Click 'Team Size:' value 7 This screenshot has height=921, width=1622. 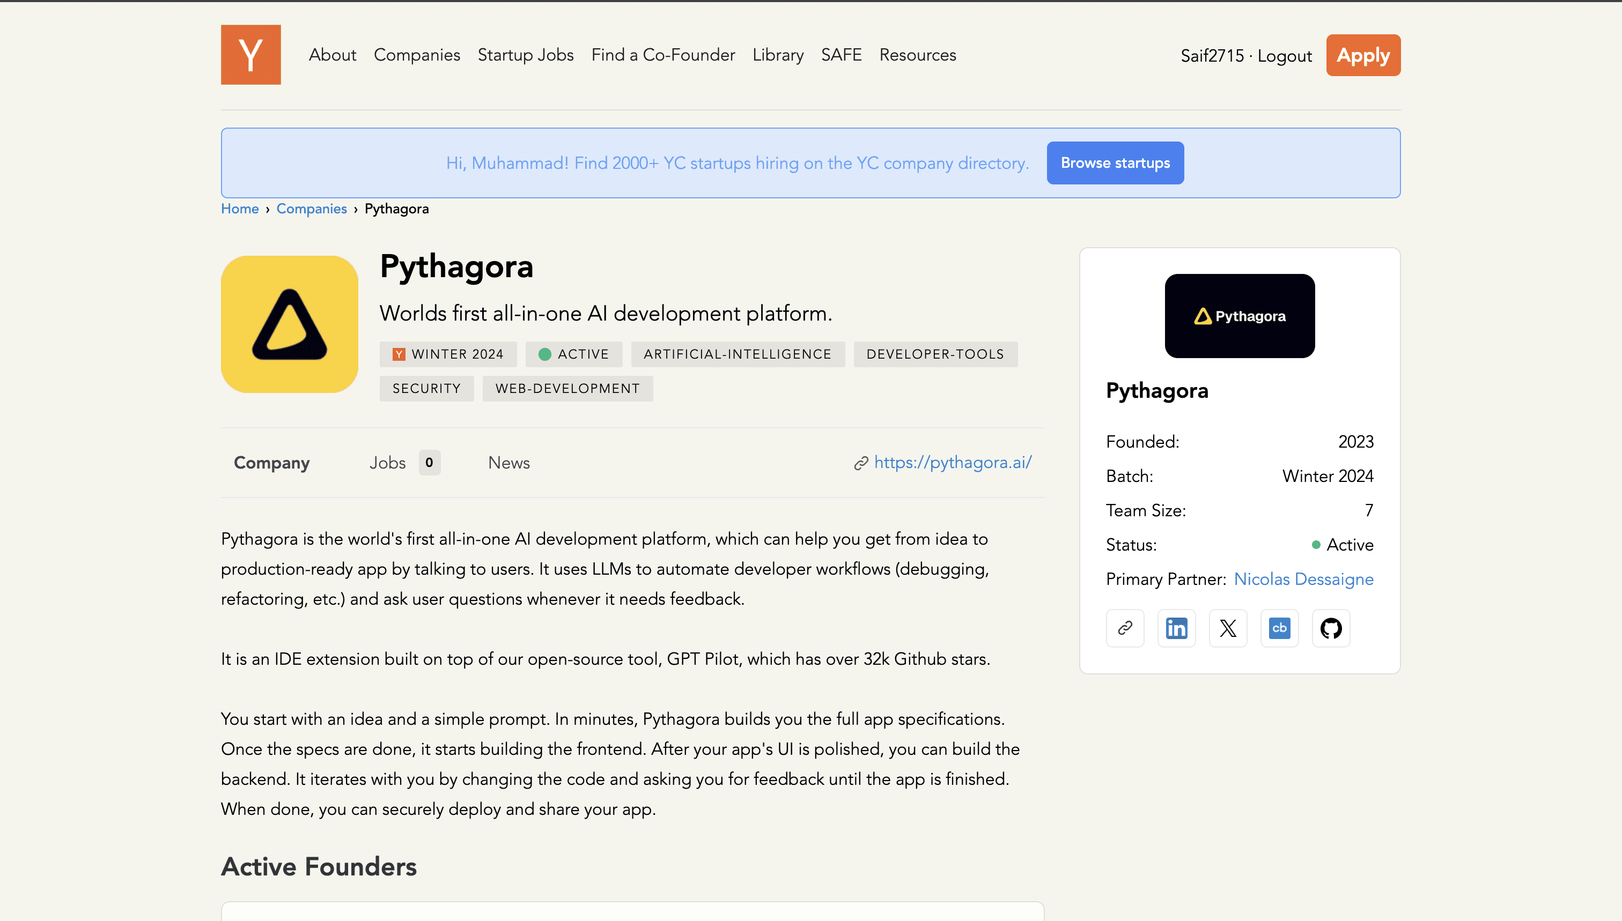point(1369,510)
